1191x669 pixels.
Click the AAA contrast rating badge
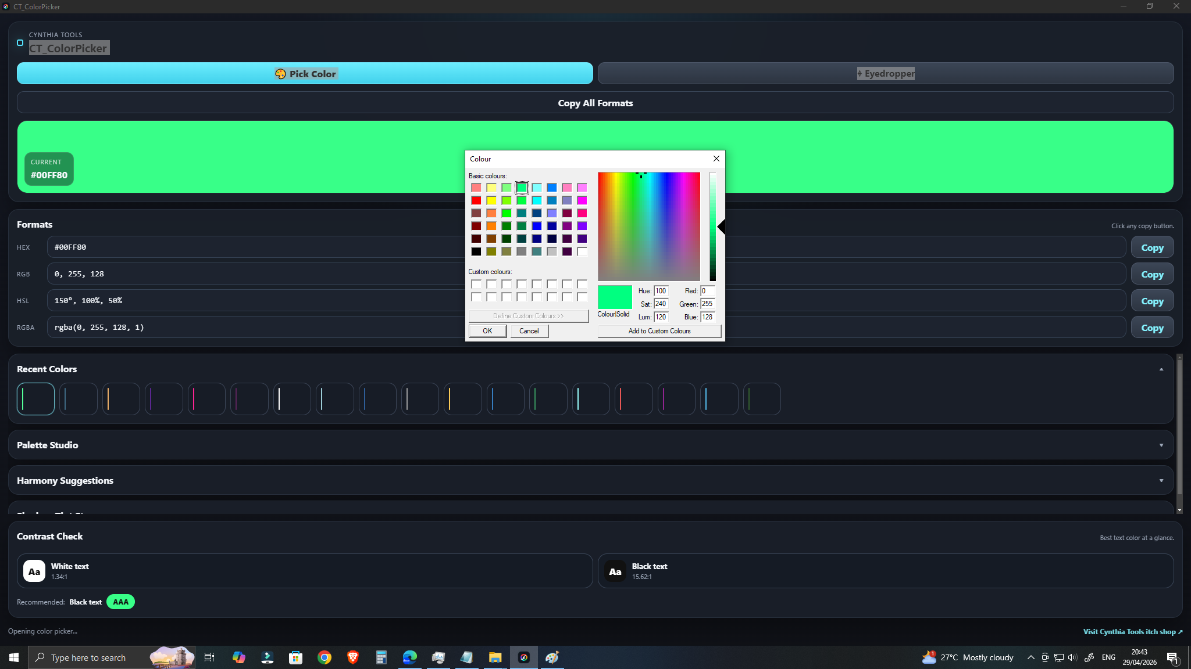click(x=120, y=602)
